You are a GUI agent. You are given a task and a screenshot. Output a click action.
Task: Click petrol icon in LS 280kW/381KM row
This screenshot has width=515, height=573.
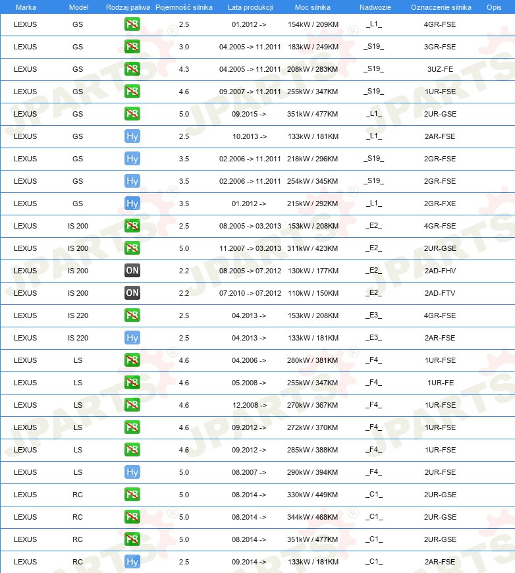(132, 360)
